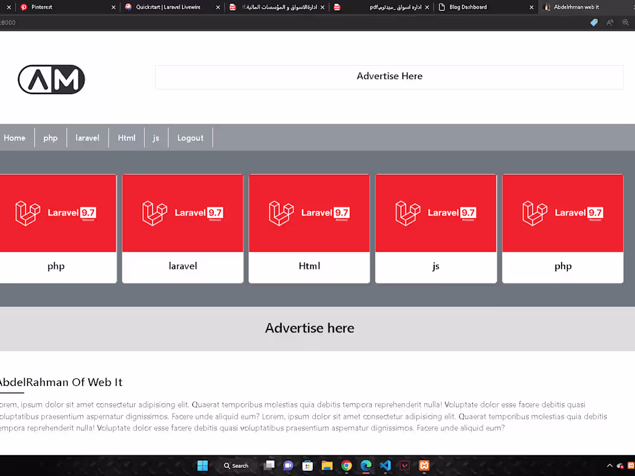The height and width of the screenshot is (476, 635).
Task: Switch to the pdf.اداره اسواق_ميدترم tab
Action: (x=381, y=7)
